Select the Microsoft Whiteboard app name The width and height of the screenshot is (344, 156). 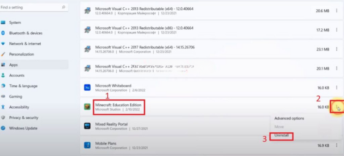point(113,86)
